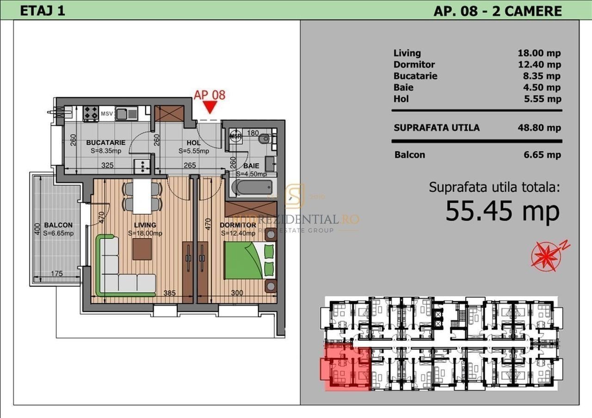Click the toilet symbol in the bathroom
Viewport: 592px width, 418px height.
pos(265,138)
